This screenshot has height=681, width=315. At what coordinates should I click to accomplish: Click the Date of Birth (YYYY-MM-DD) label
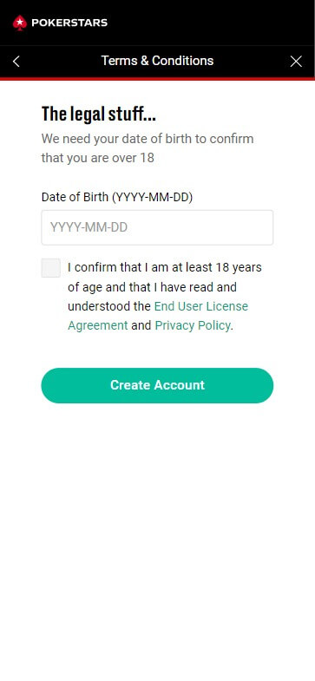click(x=117, y=197)
